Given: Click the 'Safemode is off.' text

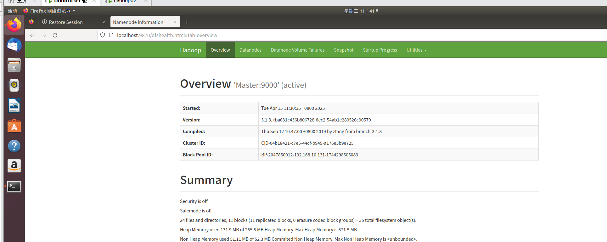Looking at the screenshot, I should point(196,211).
